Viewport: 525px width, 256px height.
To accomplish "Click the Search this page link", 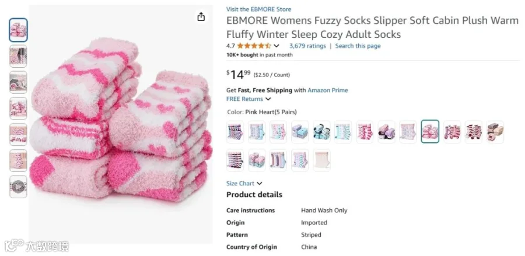I will tap(358, 46).
